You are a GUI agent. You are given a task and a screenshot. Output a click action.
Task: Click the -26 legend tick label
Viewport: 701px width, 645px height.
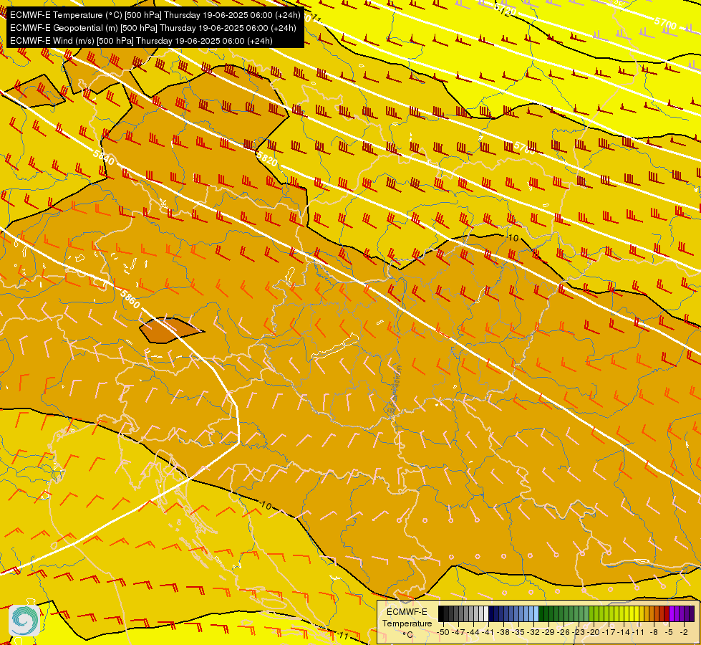point(564,632)
